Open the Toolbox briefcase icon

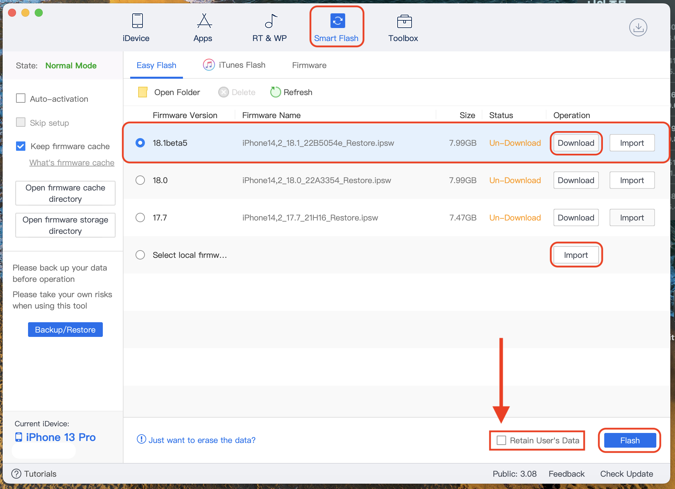point(404,22)
